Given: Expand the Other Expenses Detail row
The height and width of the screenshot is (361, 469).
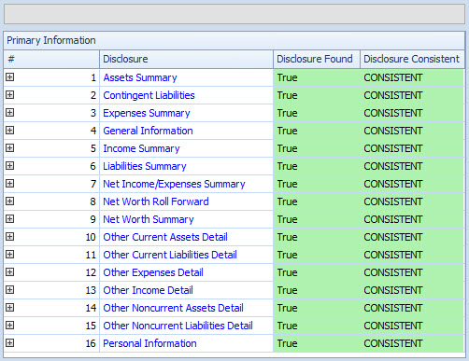Looking at the screenshot, I should coord(10,271).
